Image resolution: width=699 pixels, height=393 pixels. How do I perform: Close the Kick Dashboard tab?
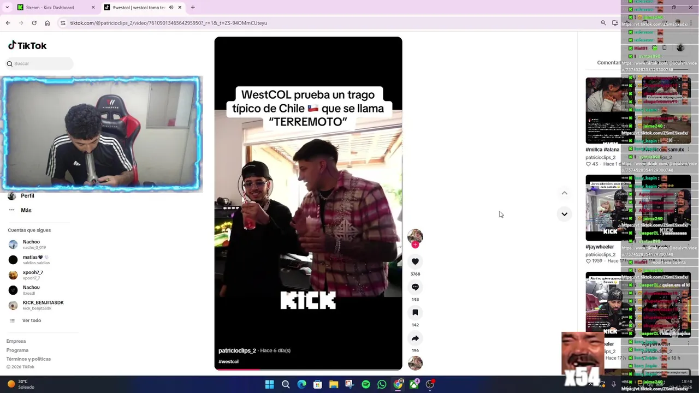tap(93, 8)
